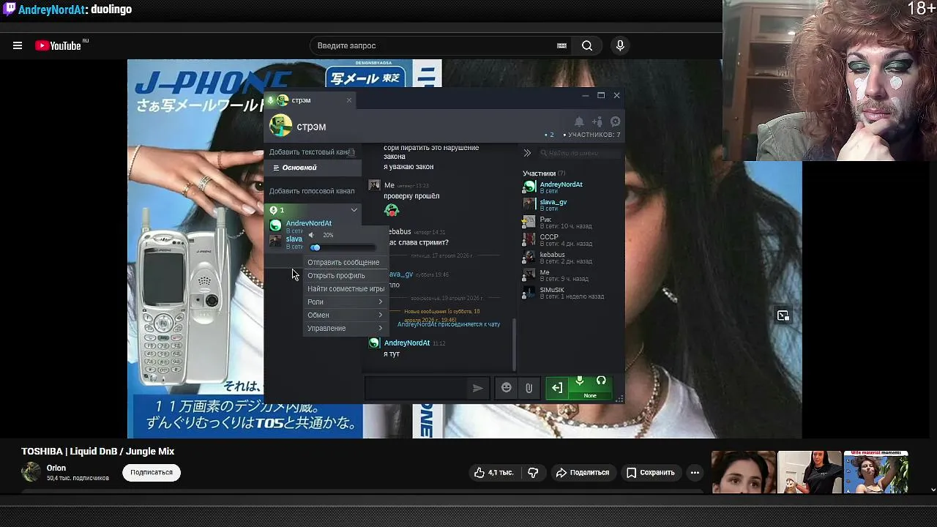Open the on-screen keyboard icon in search
This screenshot has width=937, height=527.
pos(561,45)
